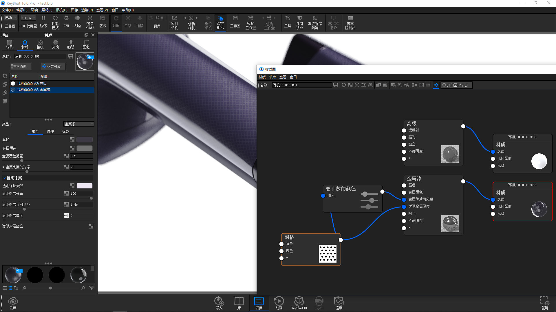Toggle the 锁定相机 lock camera button
The height and width of the screenshot is (312, 556).
click(x=220, y=22)
